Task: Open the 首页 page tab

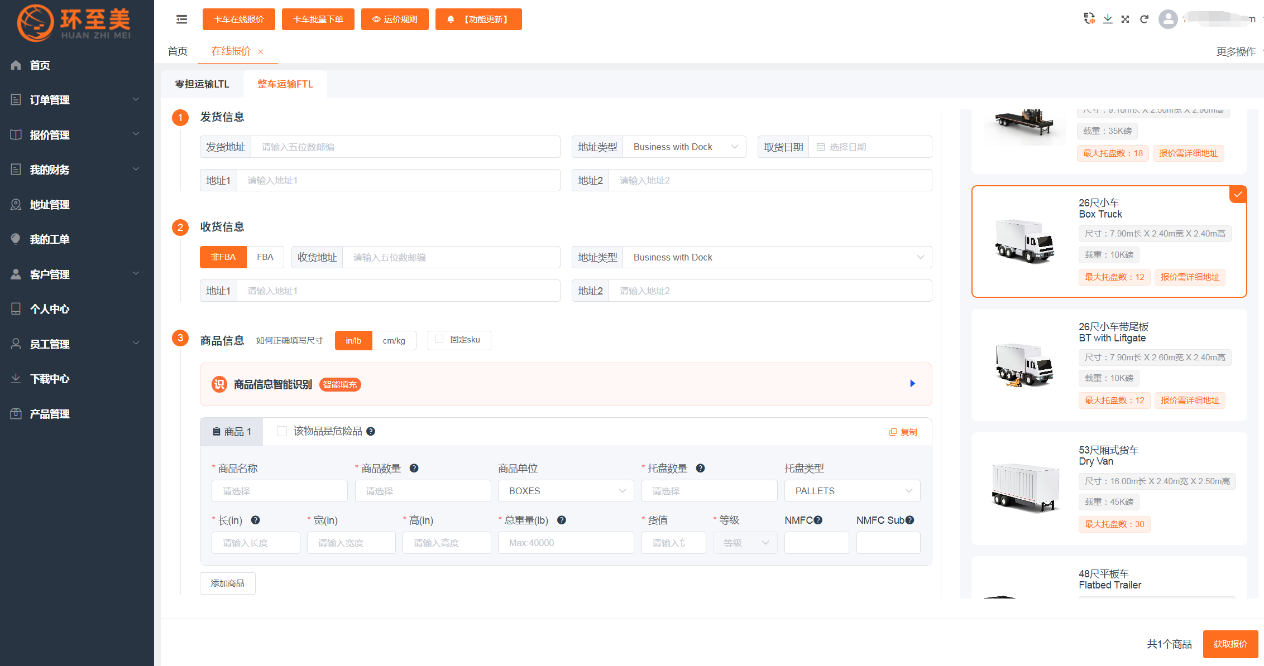Action: click(178, 51)
